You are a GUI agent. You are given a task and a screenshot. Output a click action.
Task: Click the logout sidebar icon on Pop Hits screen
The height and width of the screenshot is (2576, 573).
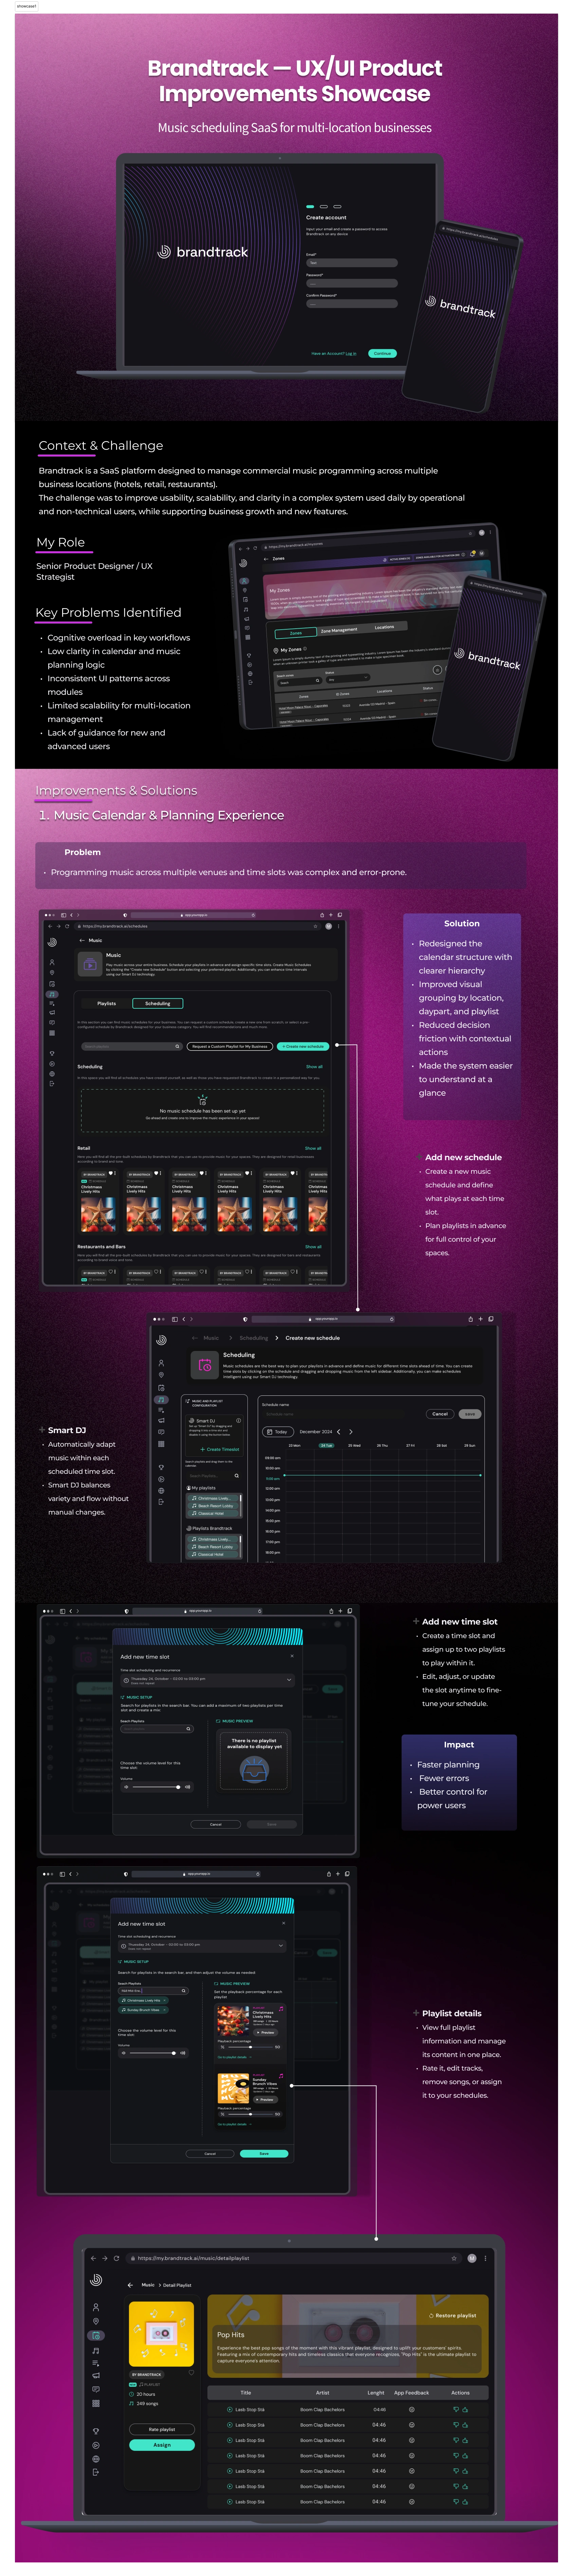(x=96, y=2472)
